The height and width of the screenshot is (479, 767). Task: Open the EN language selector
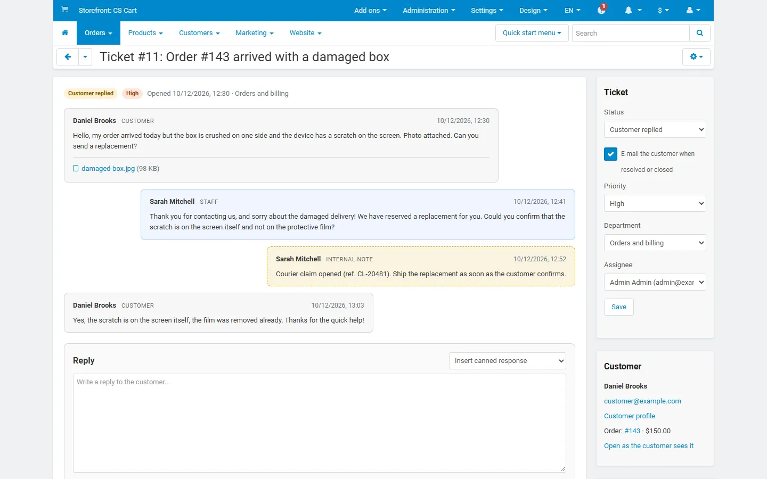click(573, 10)
